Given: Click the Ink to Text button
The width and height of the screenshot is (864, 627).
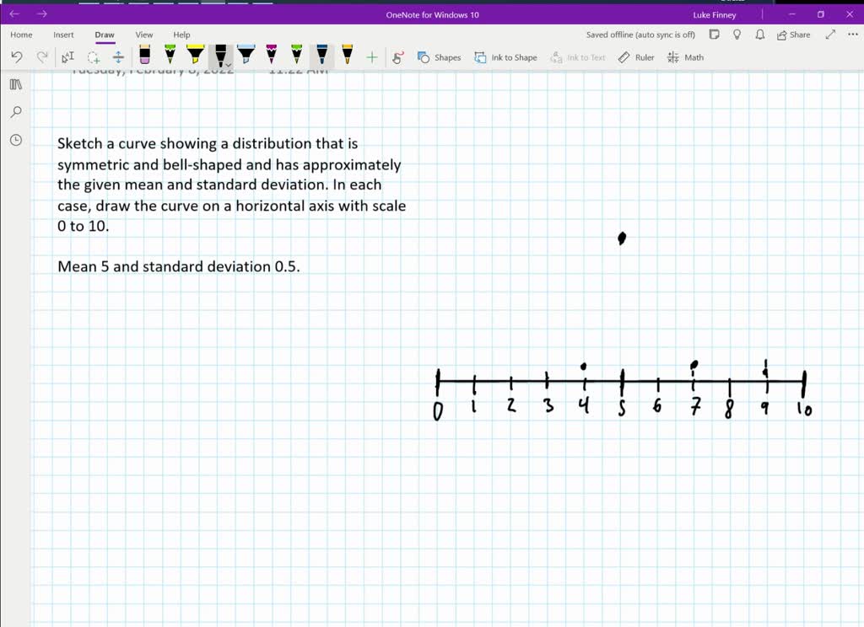Looking at the screenshot, I should (x=577, y=57).
